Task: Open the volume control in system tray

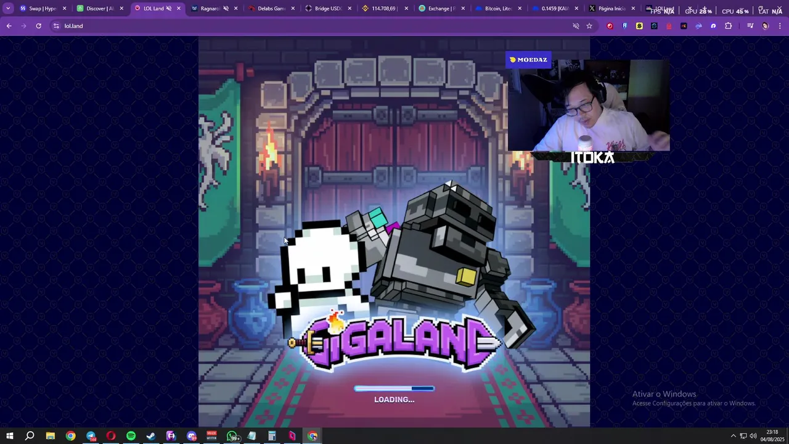Action: [753, 436]
